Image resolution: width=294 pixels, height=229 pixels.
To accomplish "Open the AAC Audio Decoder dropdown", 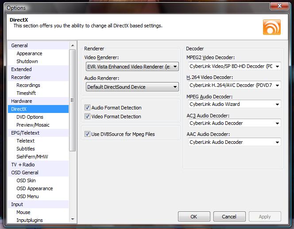I will [x=234, y=142].
